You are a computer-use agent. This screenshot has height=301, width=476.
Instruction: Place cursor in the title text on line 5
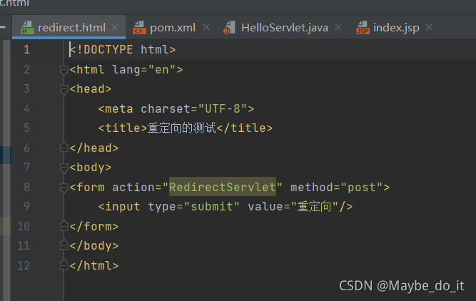coord(181,128)
